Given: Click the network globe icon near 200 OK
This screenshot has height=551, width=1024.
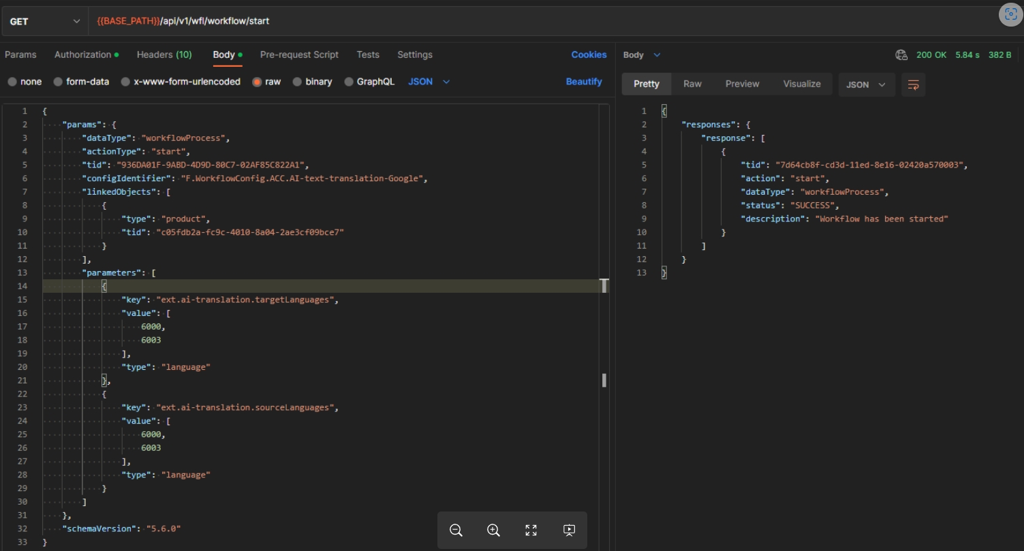Looking at the screenshot, I should coord(901,55).
